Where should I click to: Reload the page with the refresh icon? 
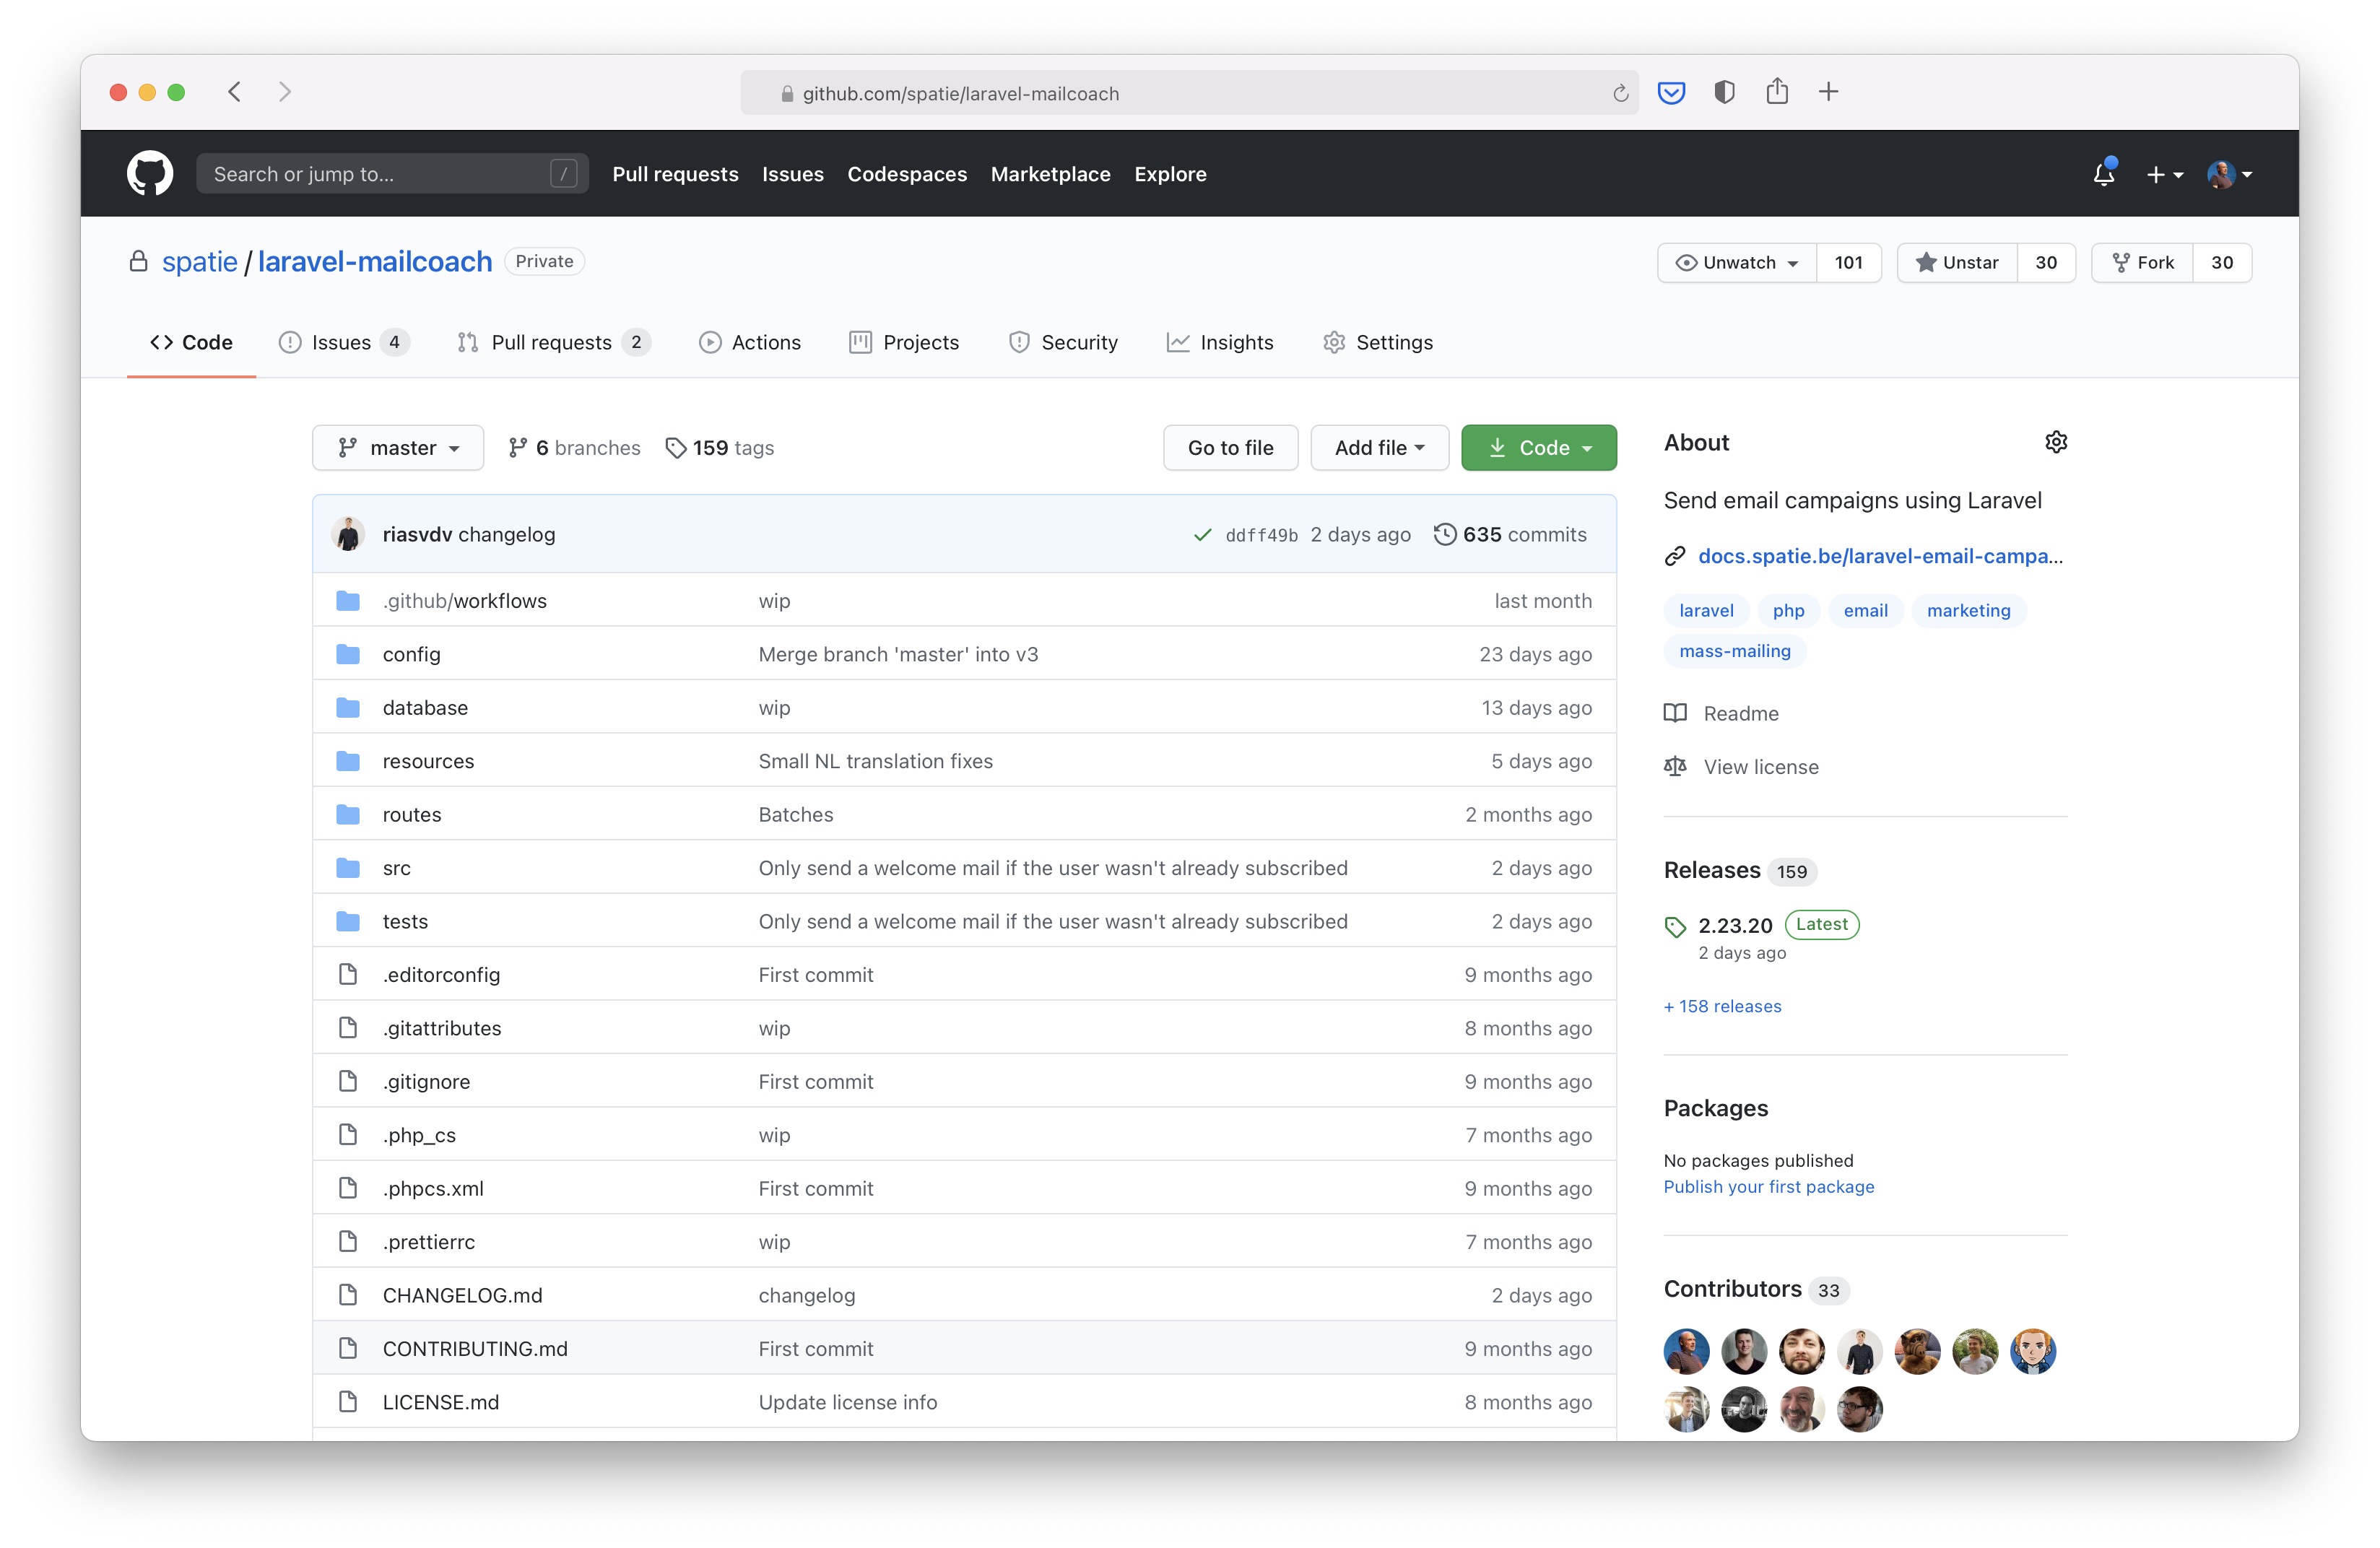1620,93
